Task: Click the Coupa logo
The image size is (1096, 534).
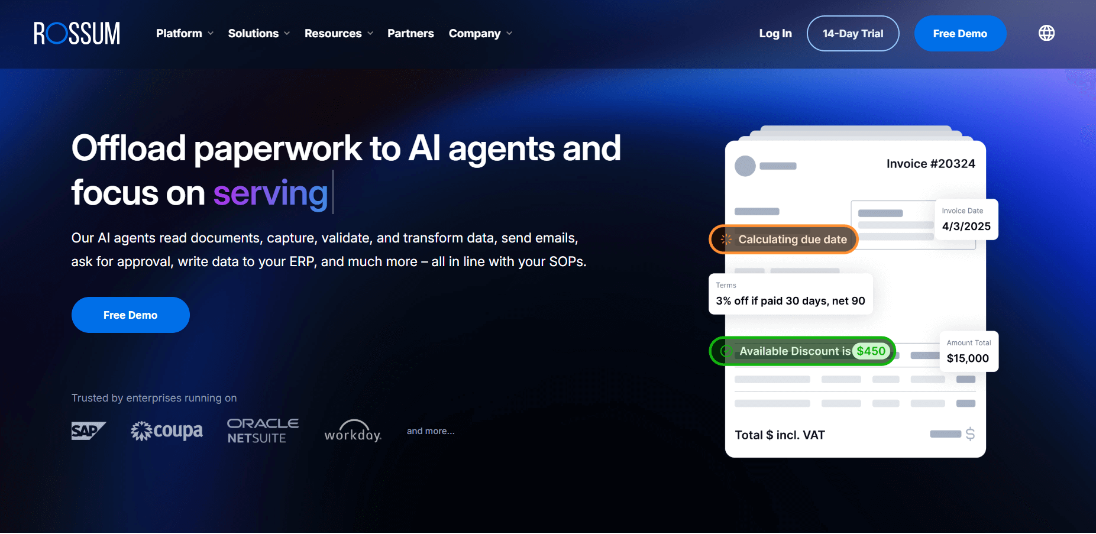Action: [x=167, y=431]
